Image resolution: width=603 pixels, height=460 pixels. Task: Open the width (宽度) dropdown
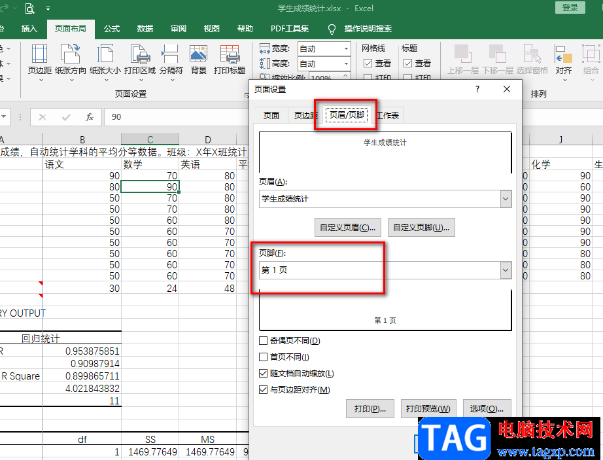346,49
